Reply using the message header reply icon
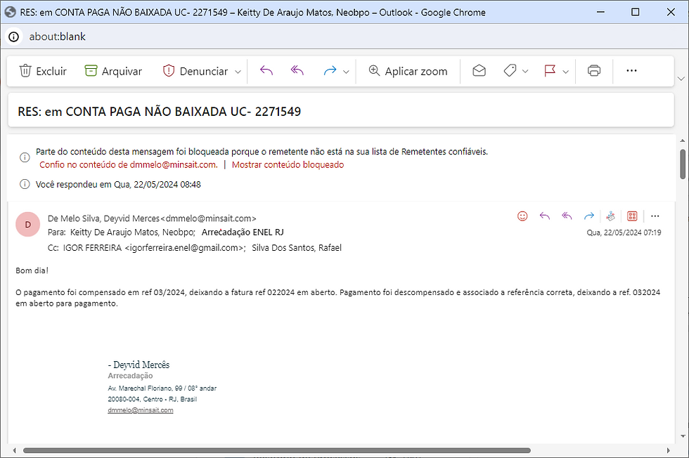The height and width of the screenshot is (458, 689). [x=545, y=216]
